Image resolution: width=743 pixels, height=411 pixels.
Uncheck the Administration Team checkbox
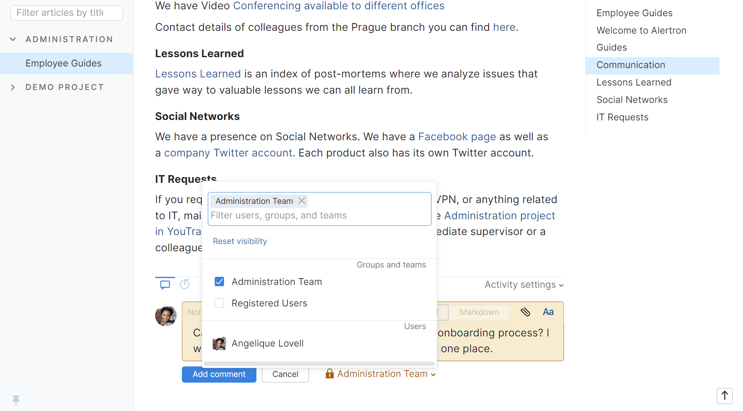coord(219,282)
